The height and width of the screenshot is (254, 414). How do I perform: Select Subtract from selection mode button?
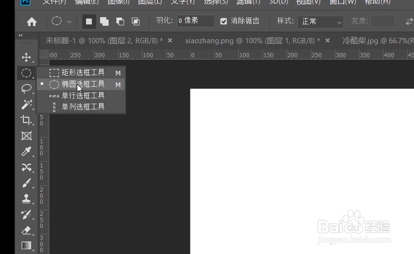coord(120,21)
